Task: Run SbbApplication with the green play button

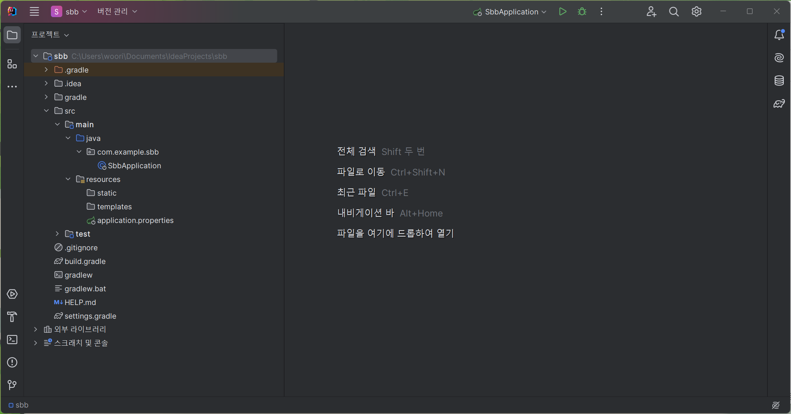Action: (x=563, y=12)
